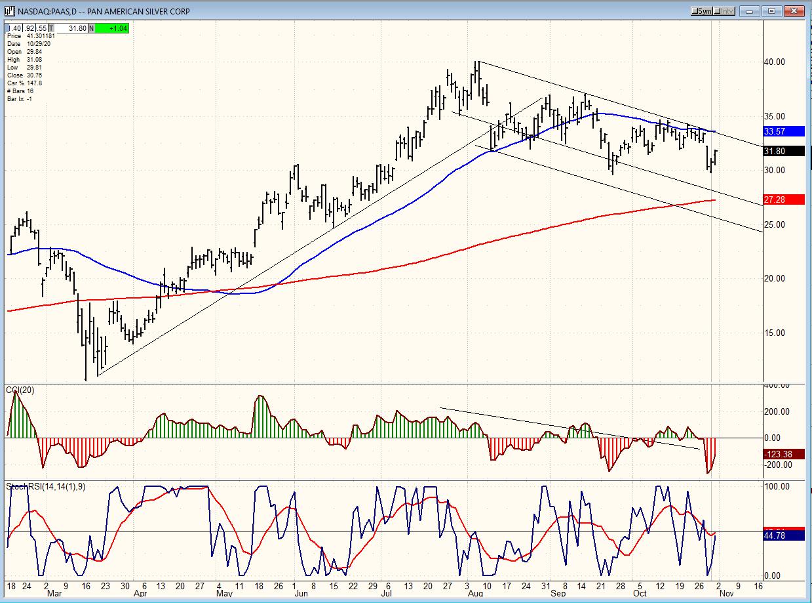Click the black 31.80 last price tag
This screenshot has width=812, height=603.
point(784,151)
